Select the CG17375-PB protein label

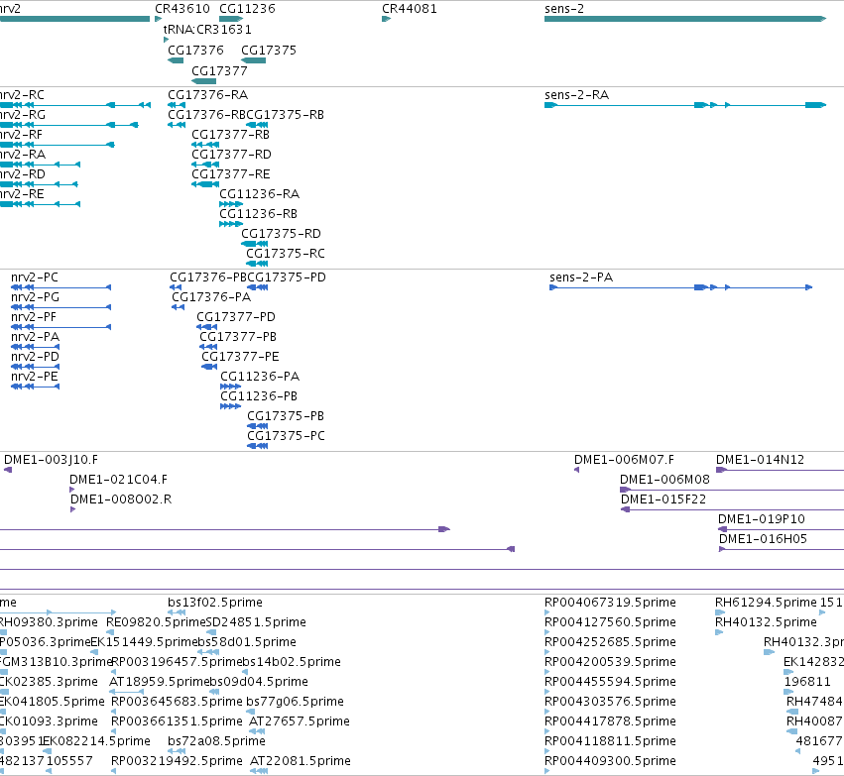tap(286, 417)
